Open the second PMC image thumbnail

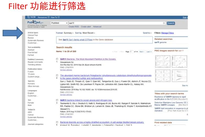pos(179,62)
